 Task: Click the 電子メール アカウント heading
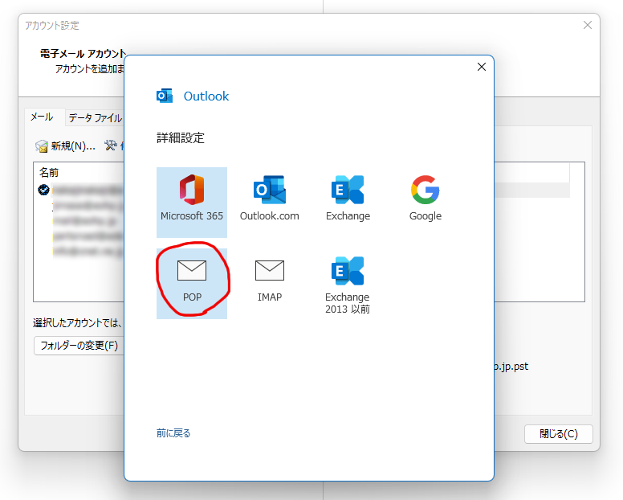pyautogui.click(x=83, y=53)
